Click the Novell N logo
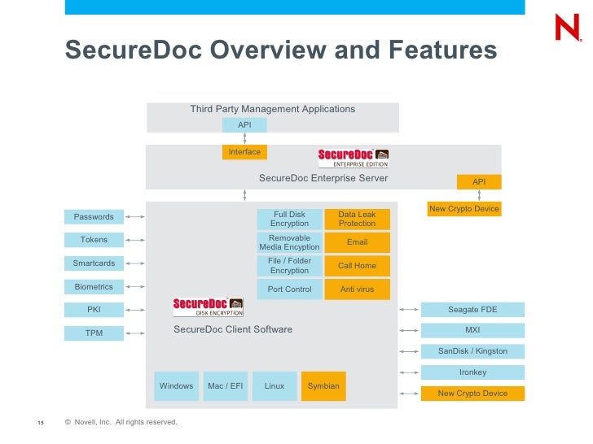The image size is (593, 444). 569,27
